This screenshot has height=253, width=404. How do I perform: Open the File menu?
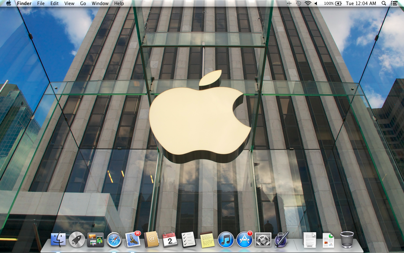(x=41, y=3)
